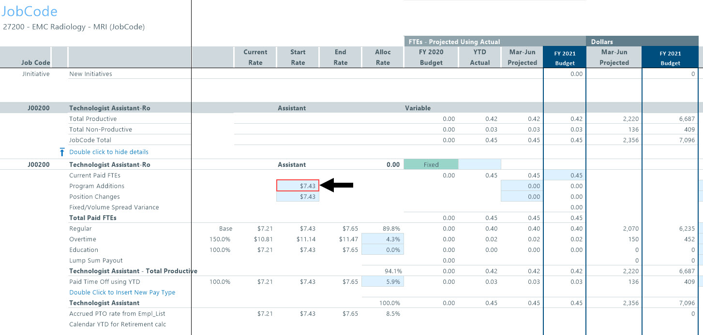This screenshot has width=703, height=335.
Task: Select Education alloc rate 0.0% cell
Action: [383, 250]
